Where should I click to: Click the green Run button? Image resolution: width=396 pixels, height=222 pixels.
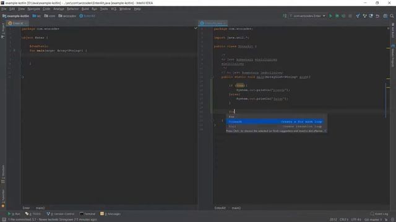click(x=330, y=16)
